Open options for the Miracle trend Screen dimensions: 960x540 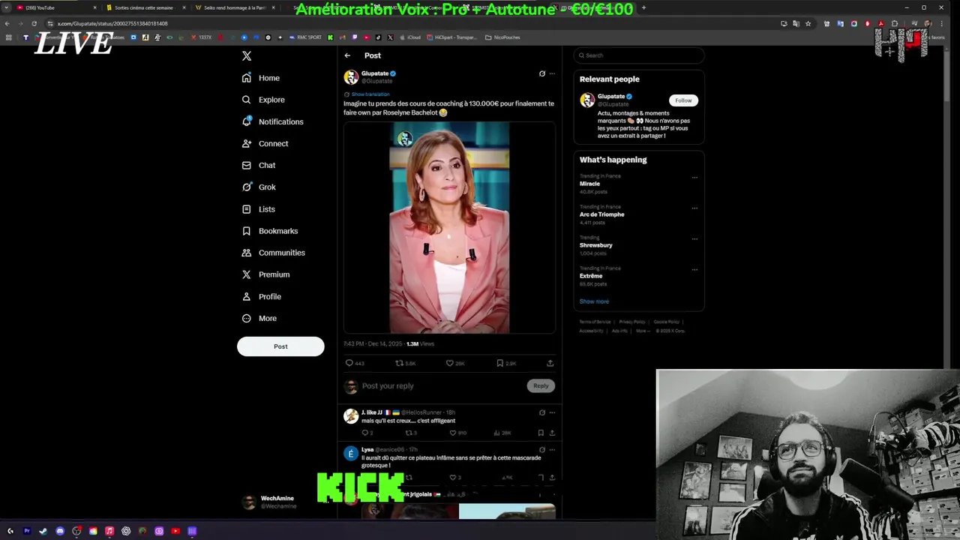tap(694, 178)
